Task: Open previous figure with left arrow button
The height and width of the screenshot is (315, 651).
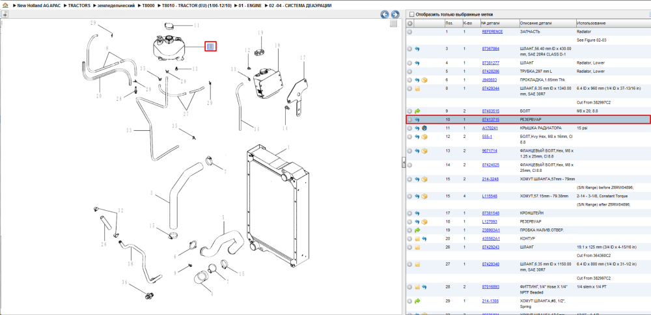Action: (385, 14)
